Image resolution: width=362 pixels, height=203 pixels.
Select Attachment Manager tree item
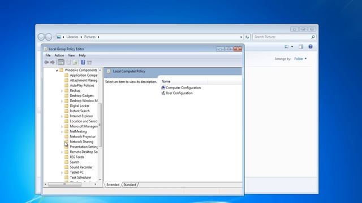(84, 80)
